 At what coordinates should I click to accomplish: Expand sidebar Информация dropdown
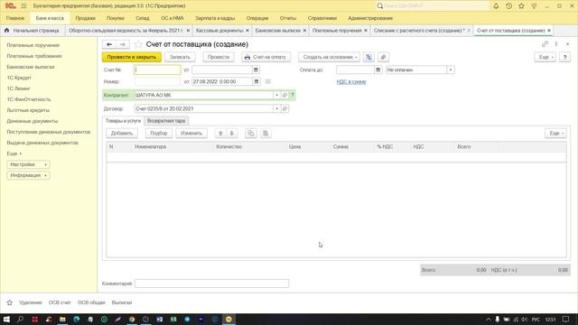coord(28,175)
